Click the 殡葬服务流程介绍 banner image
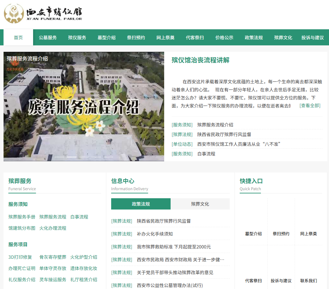 (84, 106)
